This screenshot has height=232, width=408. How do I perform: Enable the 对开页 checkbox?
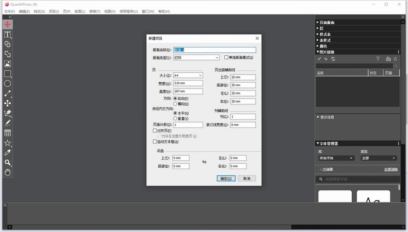155,131
